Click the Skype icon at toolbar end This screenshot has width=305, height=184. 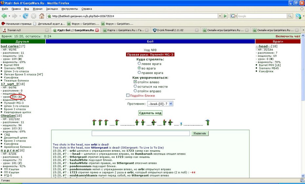[298, 16]
